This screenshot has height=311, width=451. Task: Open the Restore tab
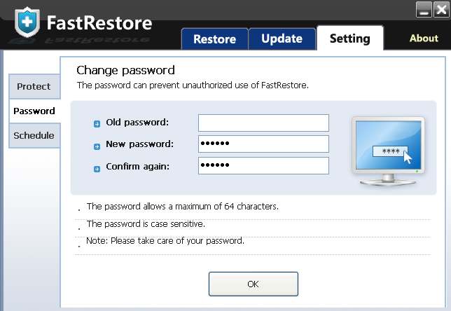214,39
